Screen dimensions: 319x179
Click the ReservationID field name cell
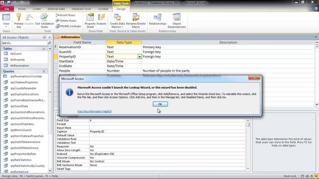point(82,47)
